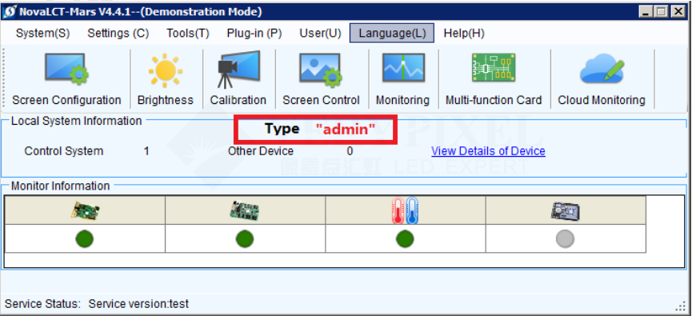Click the Other Device count value 0
Image resolution: width=692 pixels, height=316 pixels.
(350, 151)
